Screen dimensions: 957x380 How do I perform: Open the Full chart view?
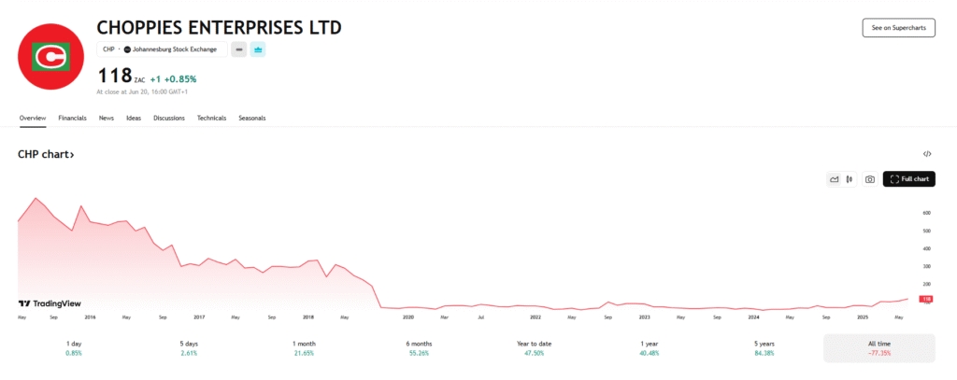click(908, 178)
